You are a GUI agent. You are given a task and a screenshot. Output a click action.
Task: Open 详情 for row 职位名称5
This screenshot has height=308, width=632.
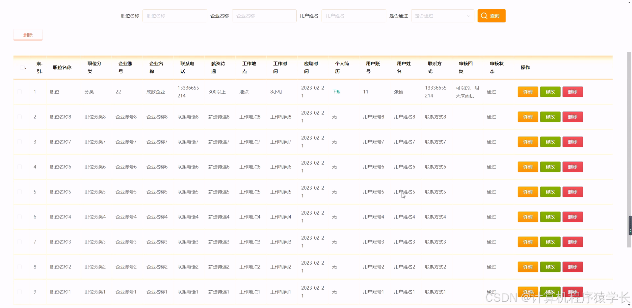[528, 192]
